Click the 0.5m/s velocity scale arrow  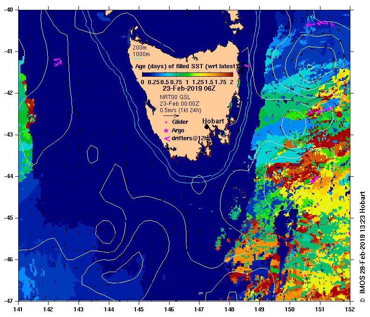coord(171,116)
